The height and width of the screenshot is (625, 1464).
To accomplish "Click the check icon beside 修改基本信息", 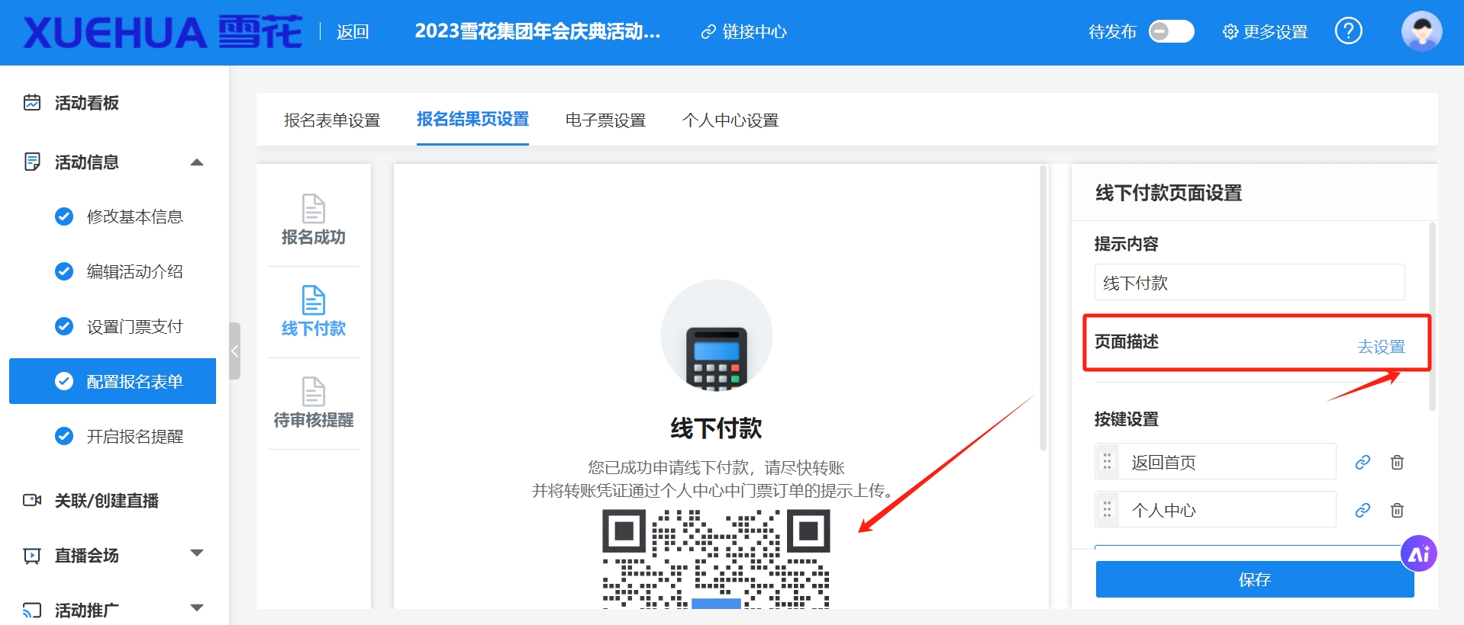I will click(x=64, y=216).
